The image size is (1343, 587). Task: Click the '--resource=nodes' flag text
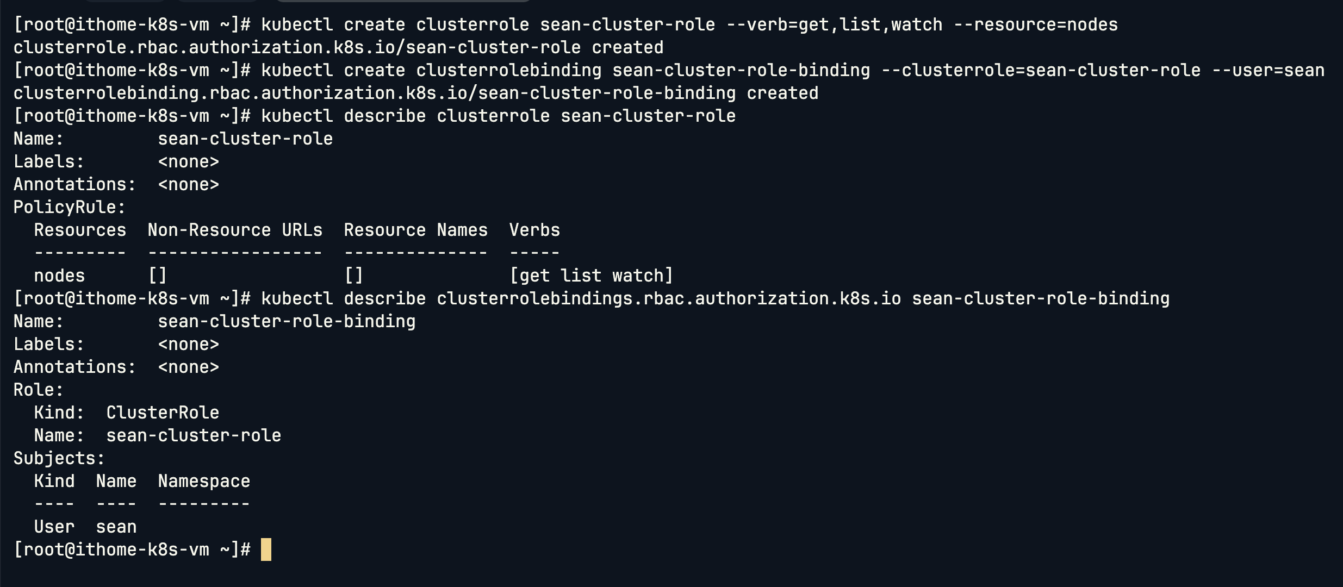point(1036,24)
